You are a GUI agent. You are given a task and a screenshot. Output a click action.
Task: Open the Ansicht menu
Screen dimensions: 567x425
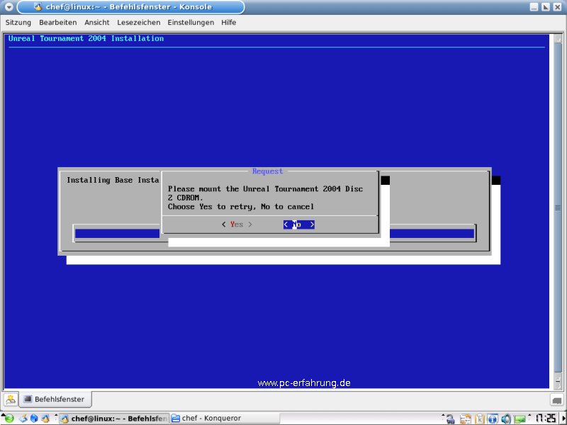click(96, 23)
